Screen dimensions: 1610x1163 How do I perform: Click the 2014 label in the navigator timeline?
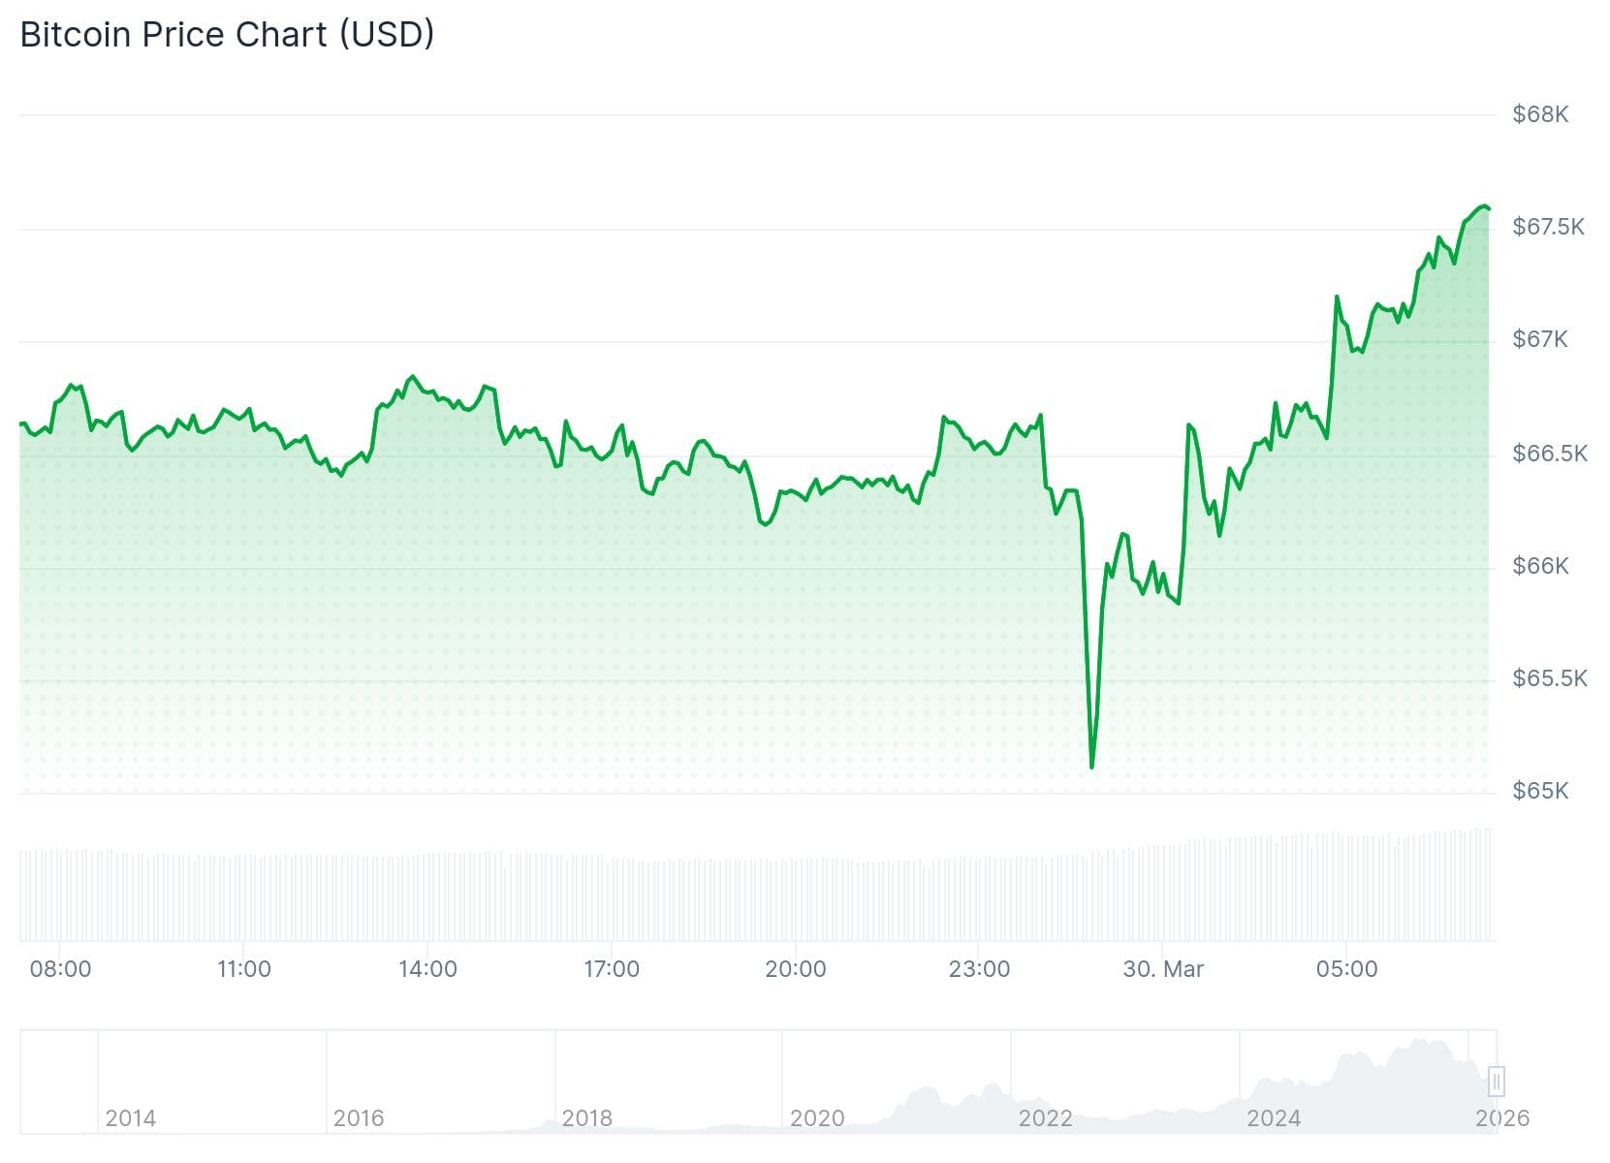pyautogui.click(x=130, y=1118)
